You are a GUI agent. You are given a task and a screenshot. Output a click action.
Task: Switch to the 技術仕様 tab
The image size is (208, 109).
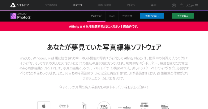(127, 16)
